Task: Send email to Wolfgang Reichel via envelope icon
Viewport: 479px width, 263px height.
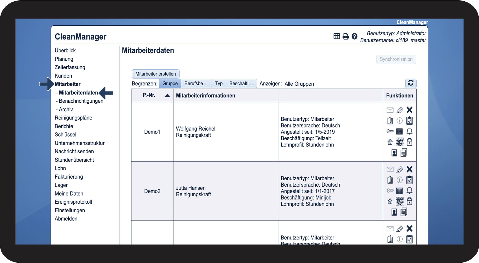Action: [x=390, y=110]
